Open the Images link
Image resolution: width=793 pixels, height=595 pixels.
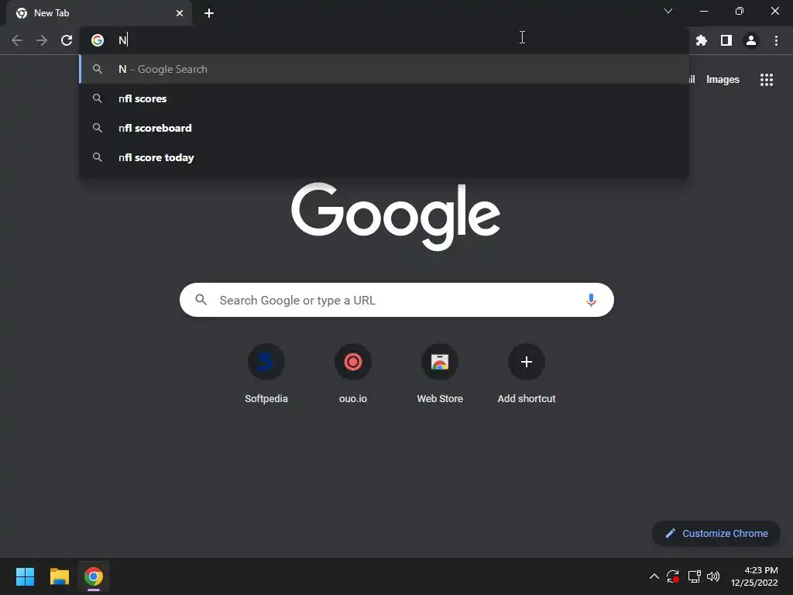click(x=723, y=80)
